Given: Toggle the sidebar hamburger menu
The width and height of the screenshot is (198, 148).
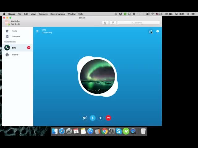Looking at the screenshot, I should (x=37, y=31).
